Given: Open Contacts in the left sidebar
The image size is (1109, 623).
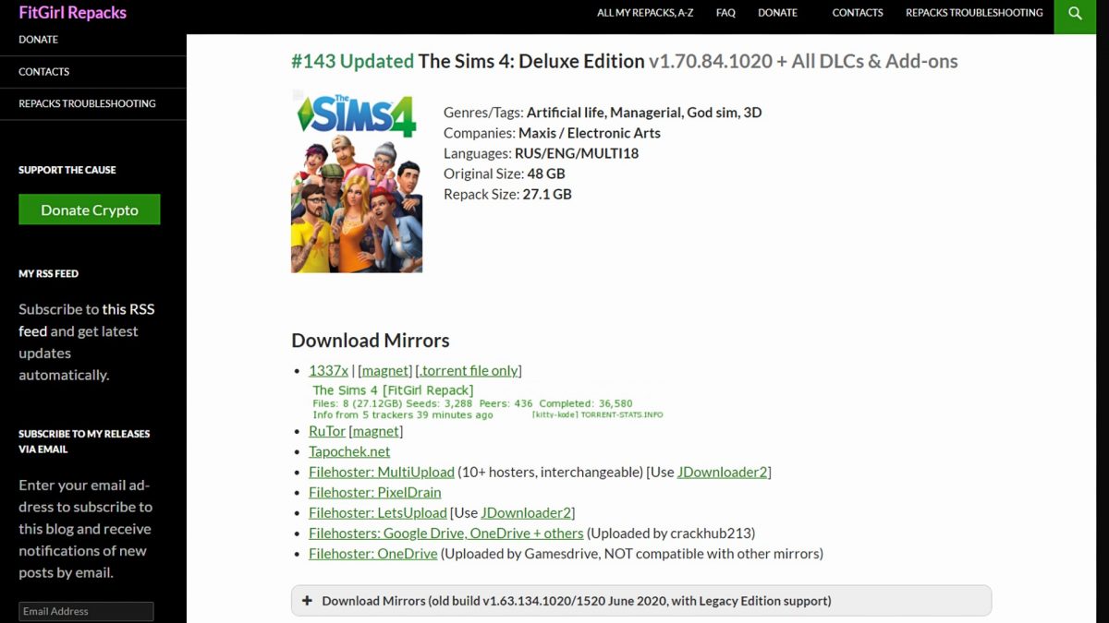Looking at the screenshot, I should [43, 71].
